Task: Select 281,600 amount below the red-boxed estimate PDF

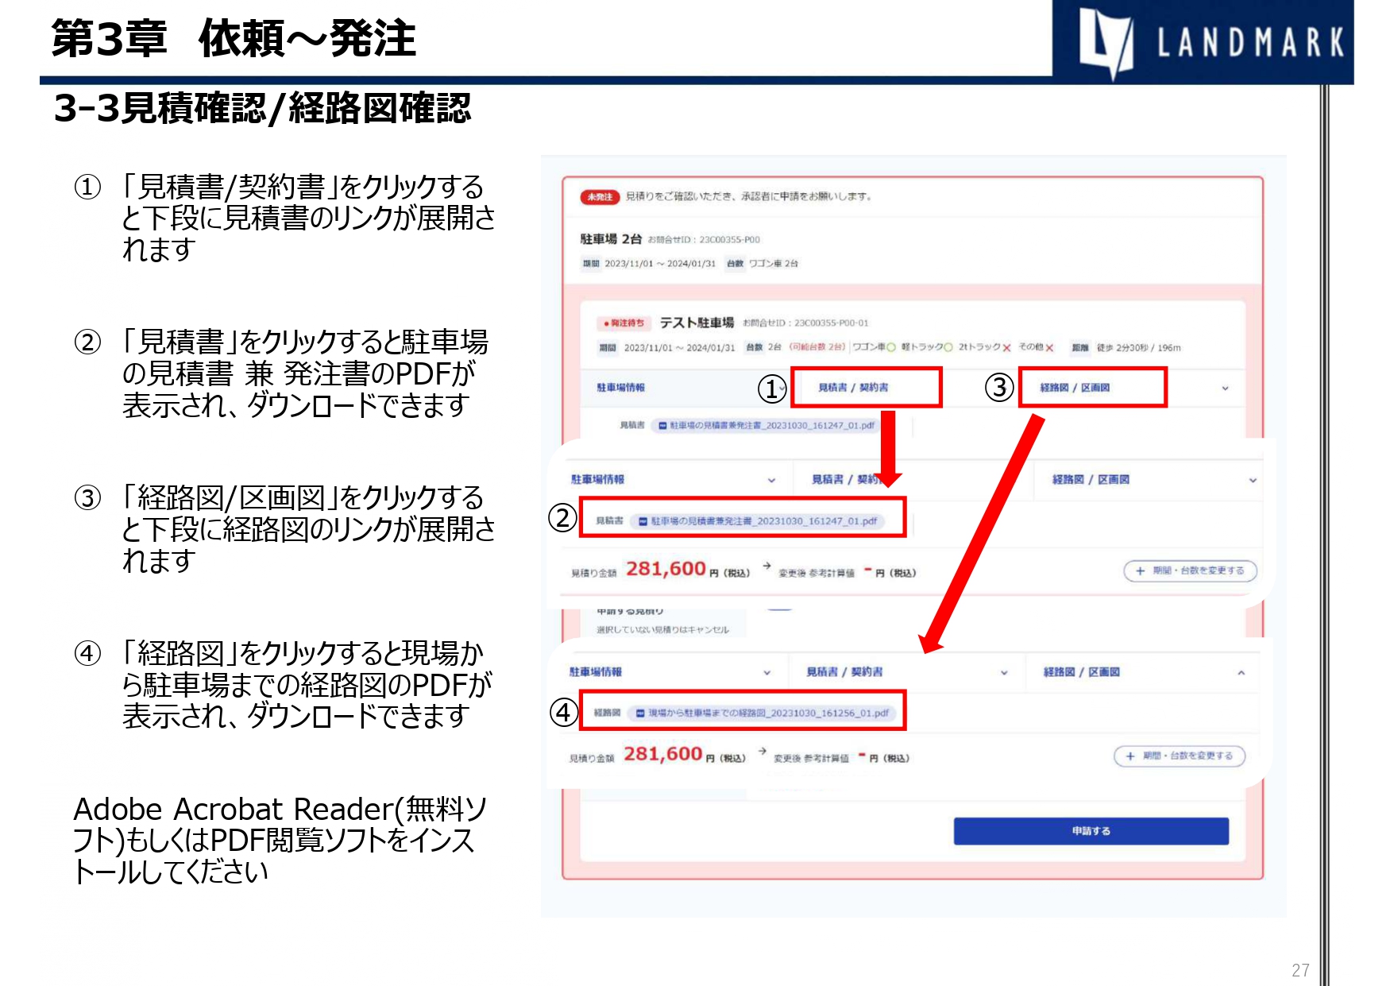Action: tap(666, 568)
